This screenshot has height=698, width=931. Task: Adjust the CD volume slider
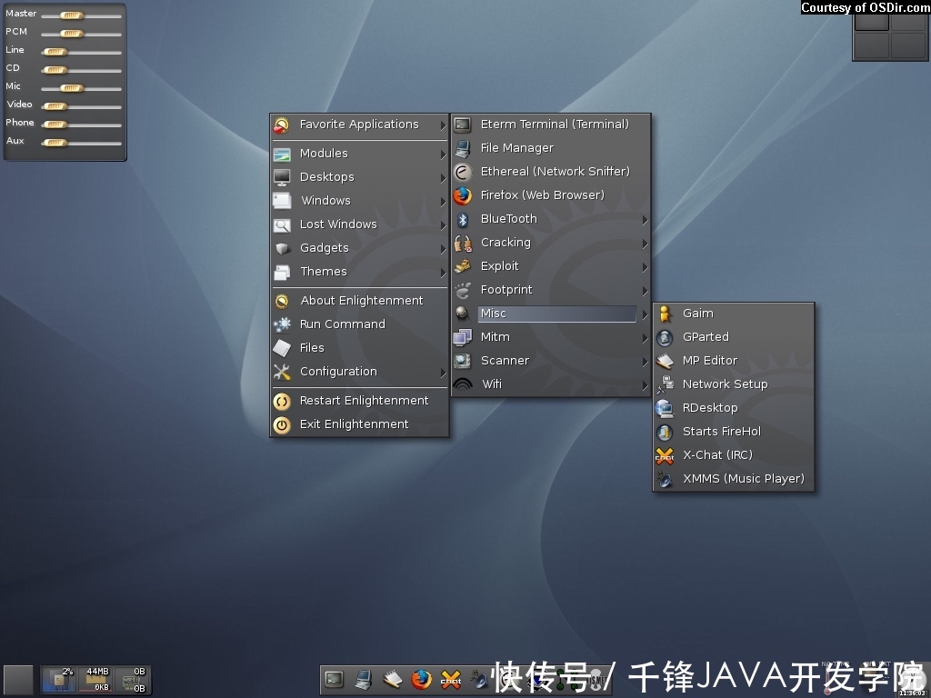click(81, 69)
